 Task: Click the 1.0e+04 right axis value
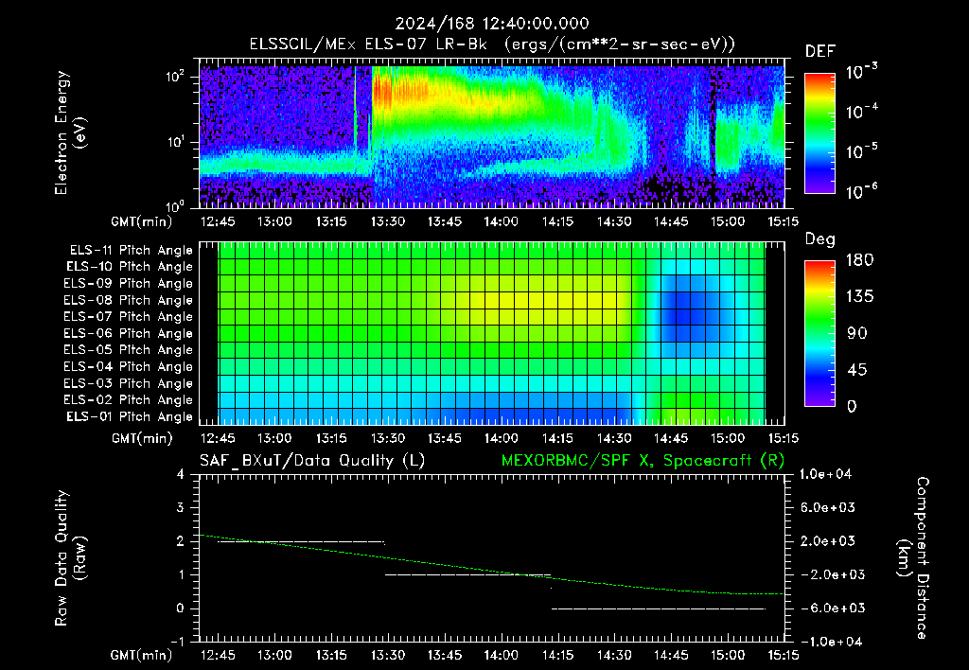click(825, 474)
